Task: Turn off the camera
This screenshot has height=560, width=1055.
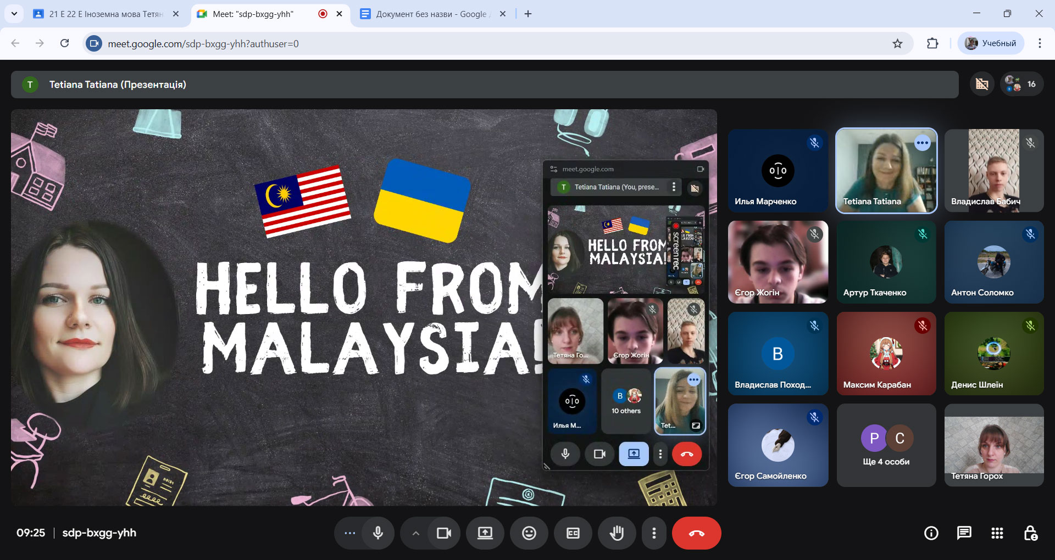Action: (x=443, y=533)
